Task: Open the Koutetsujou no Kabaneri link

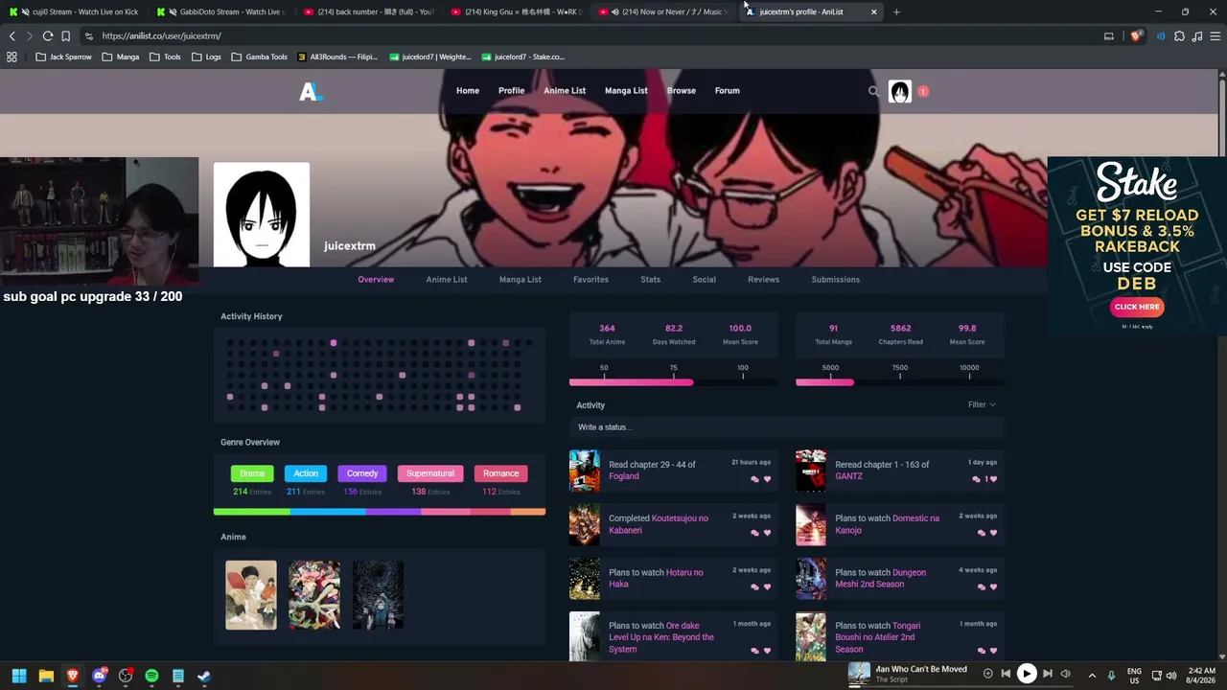Action: click(659, 524)
